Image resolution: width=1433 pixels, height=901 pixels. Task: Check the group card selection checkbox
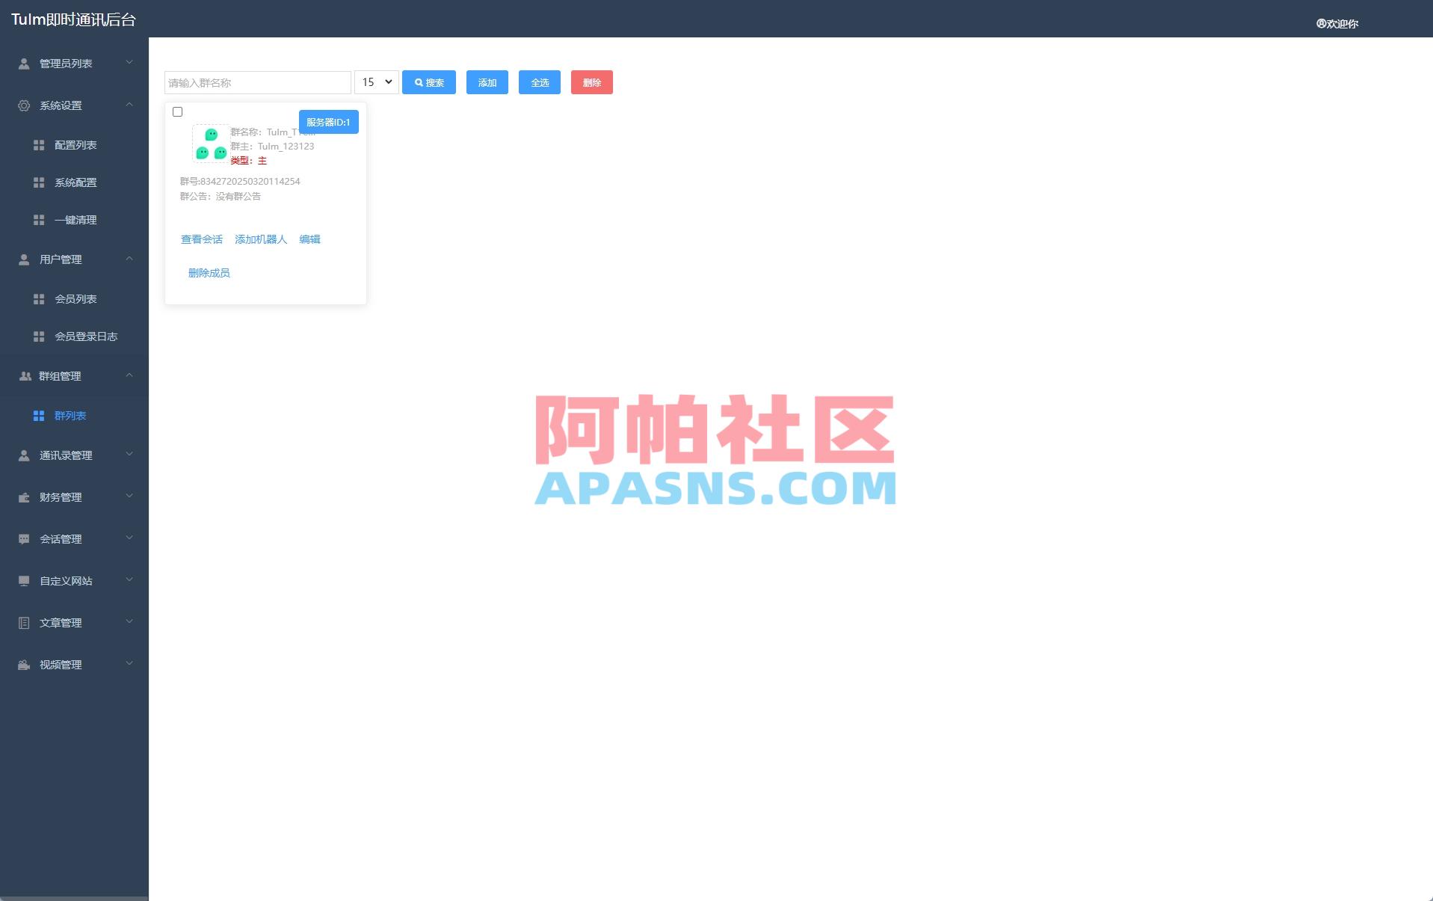click(178, 111)
